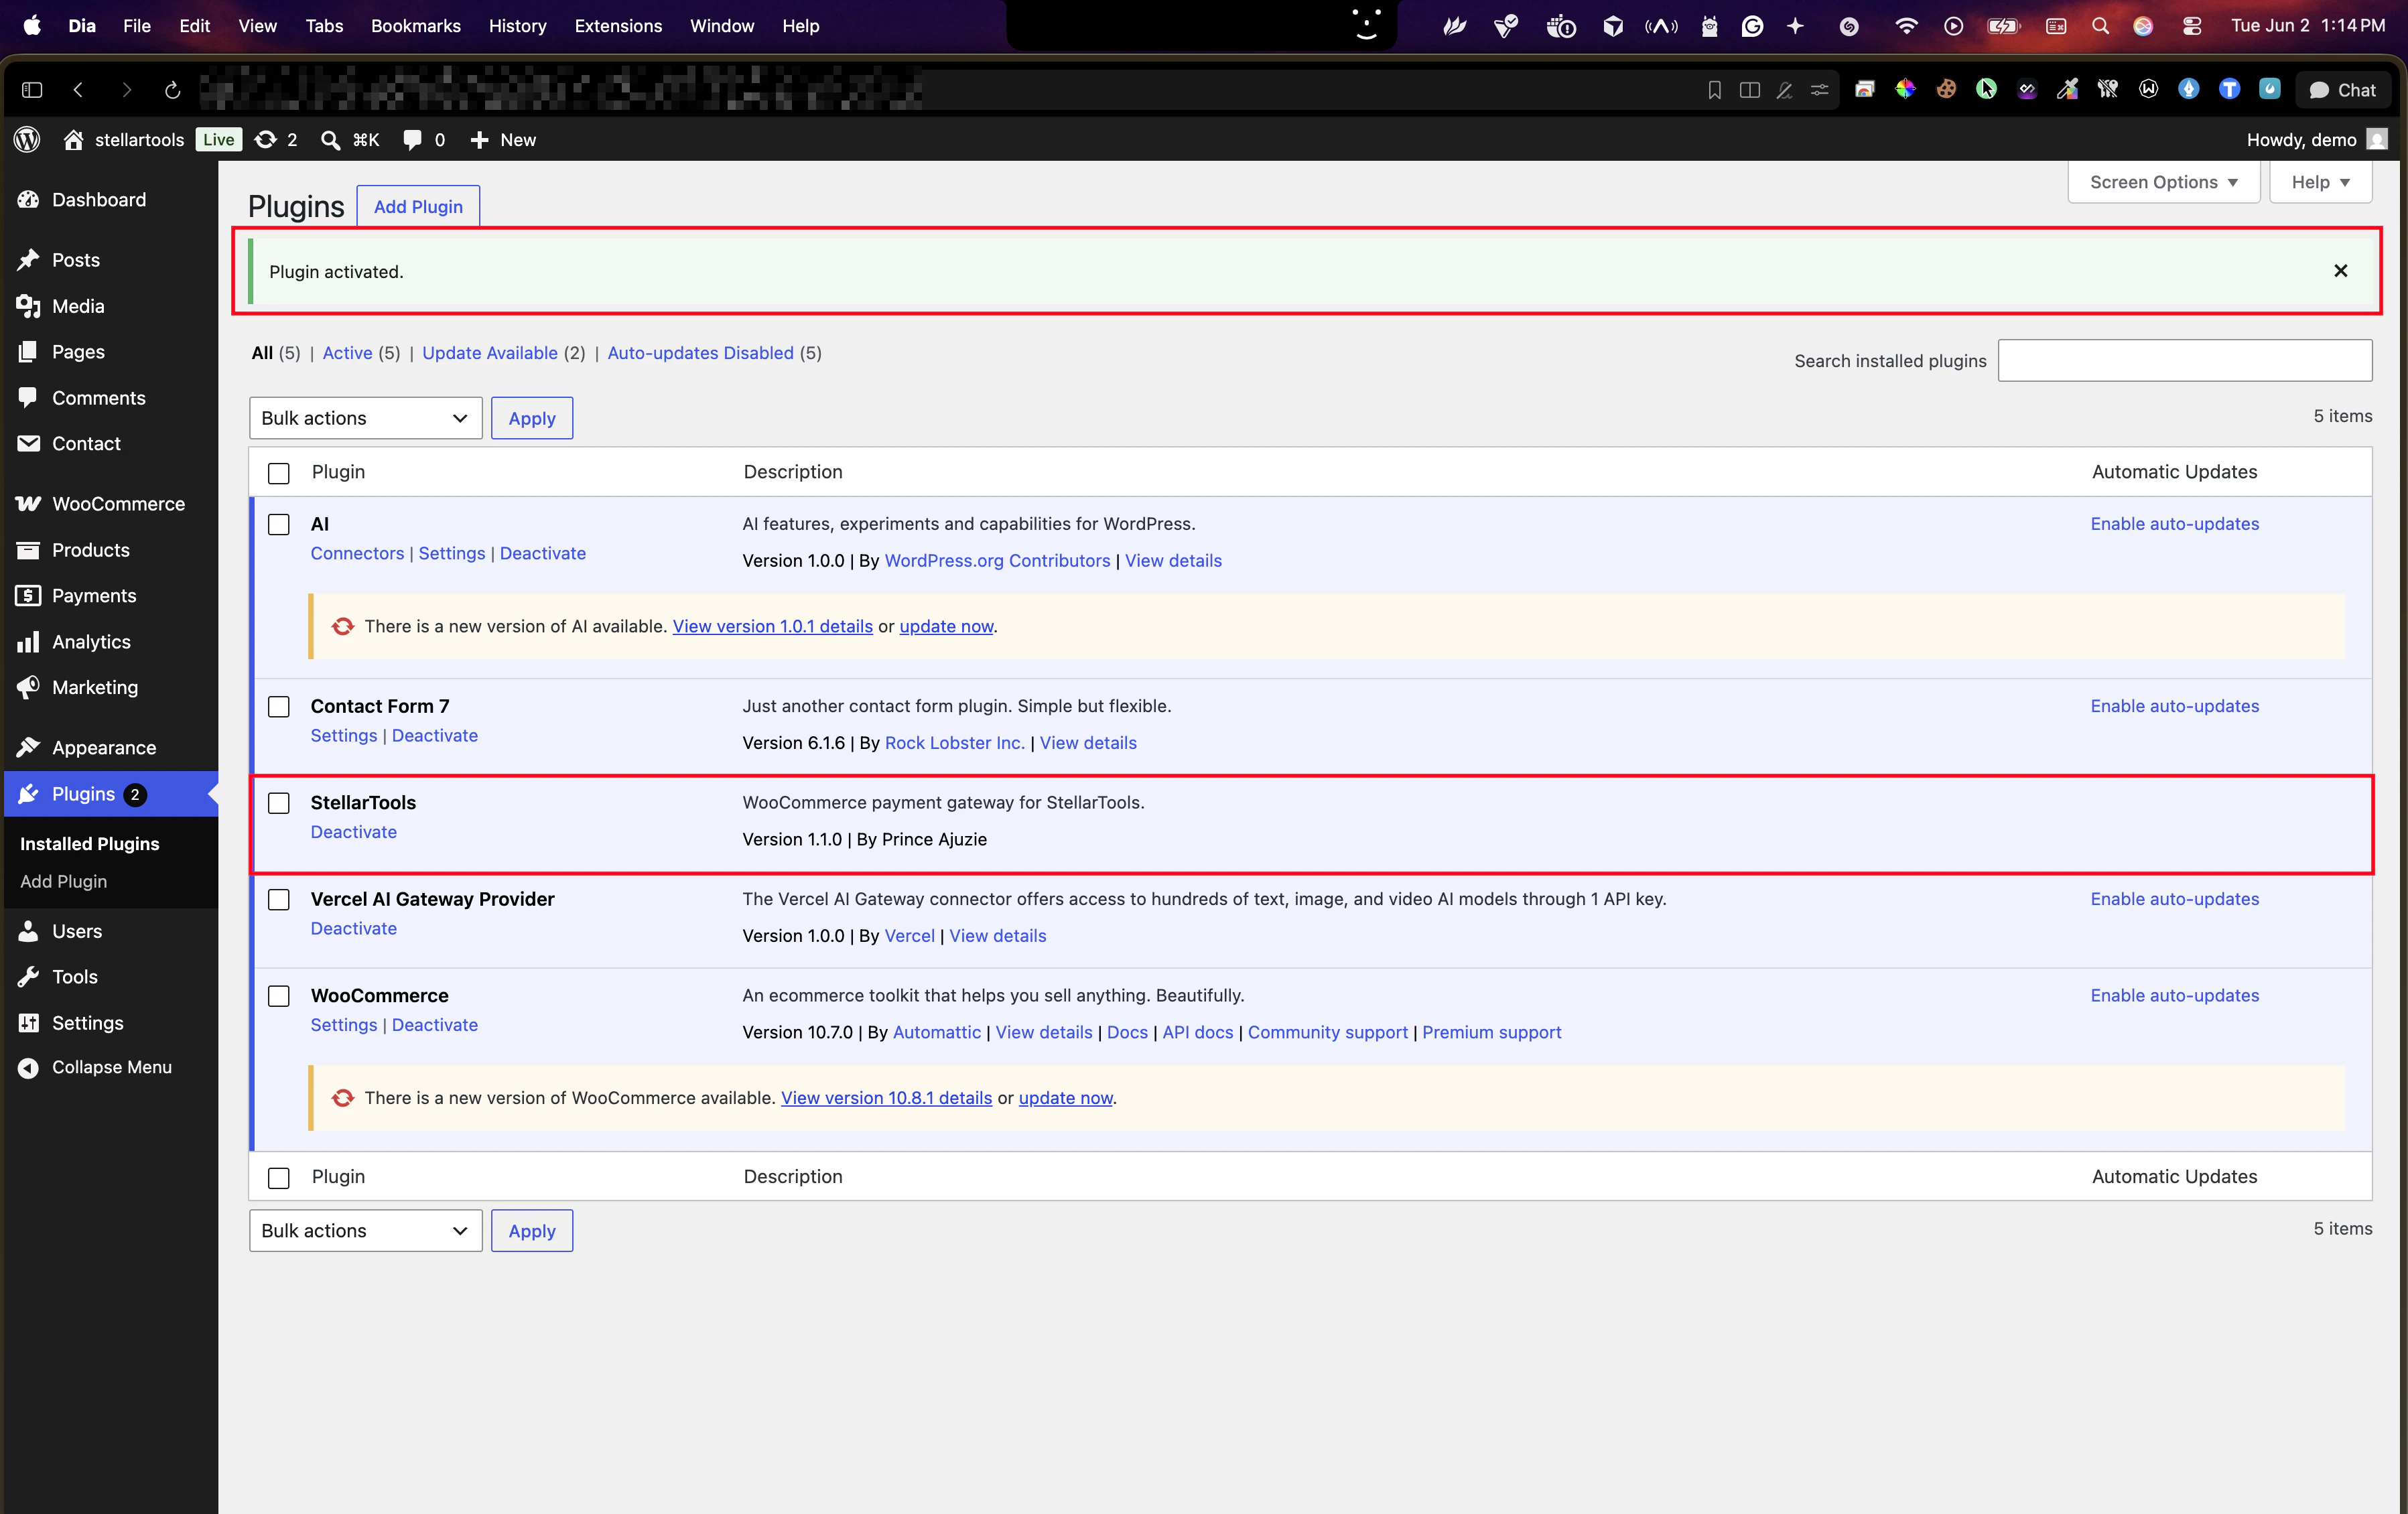
Task: Focus the Search installed plugins field
Action: [2184, 360]
